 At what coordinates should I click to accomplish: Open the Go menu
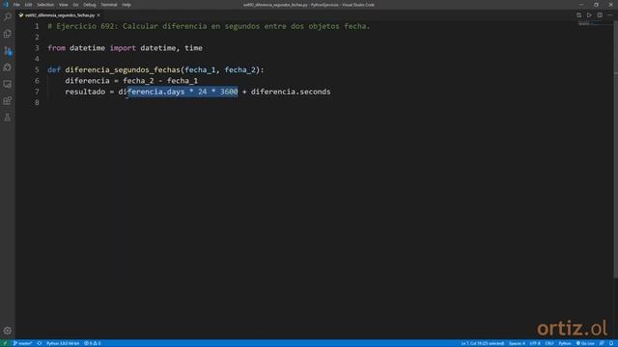click(x=75, y=5)
